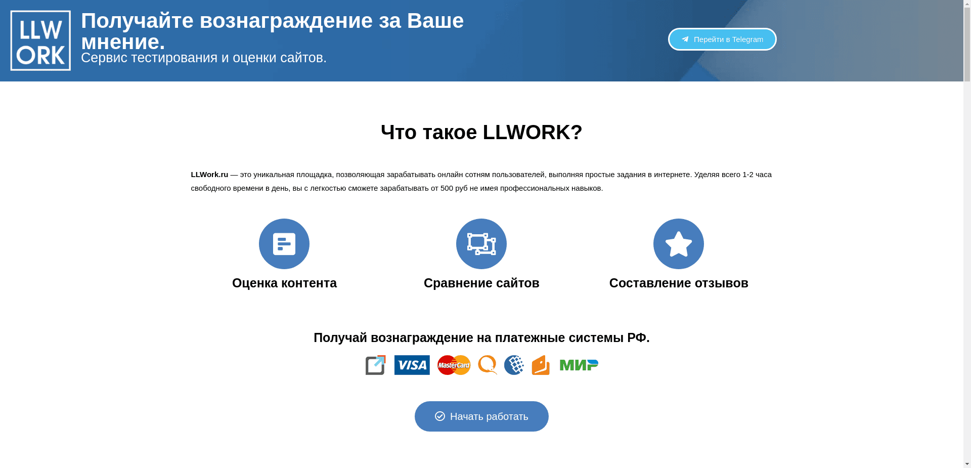
Task: Click the checkmark icon in Начать работать button
Action: point(439,416)
